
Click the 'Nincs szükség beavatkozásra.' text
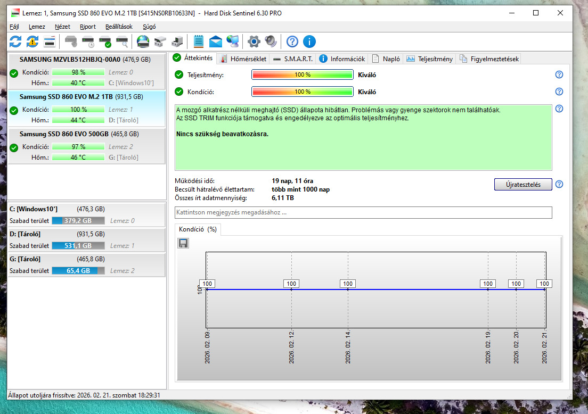tap(223, 134)
